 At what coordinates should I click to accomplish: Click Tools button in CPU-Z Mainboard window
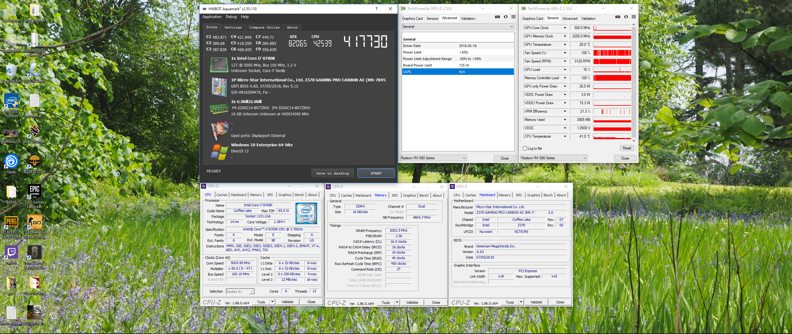point(510,302)
